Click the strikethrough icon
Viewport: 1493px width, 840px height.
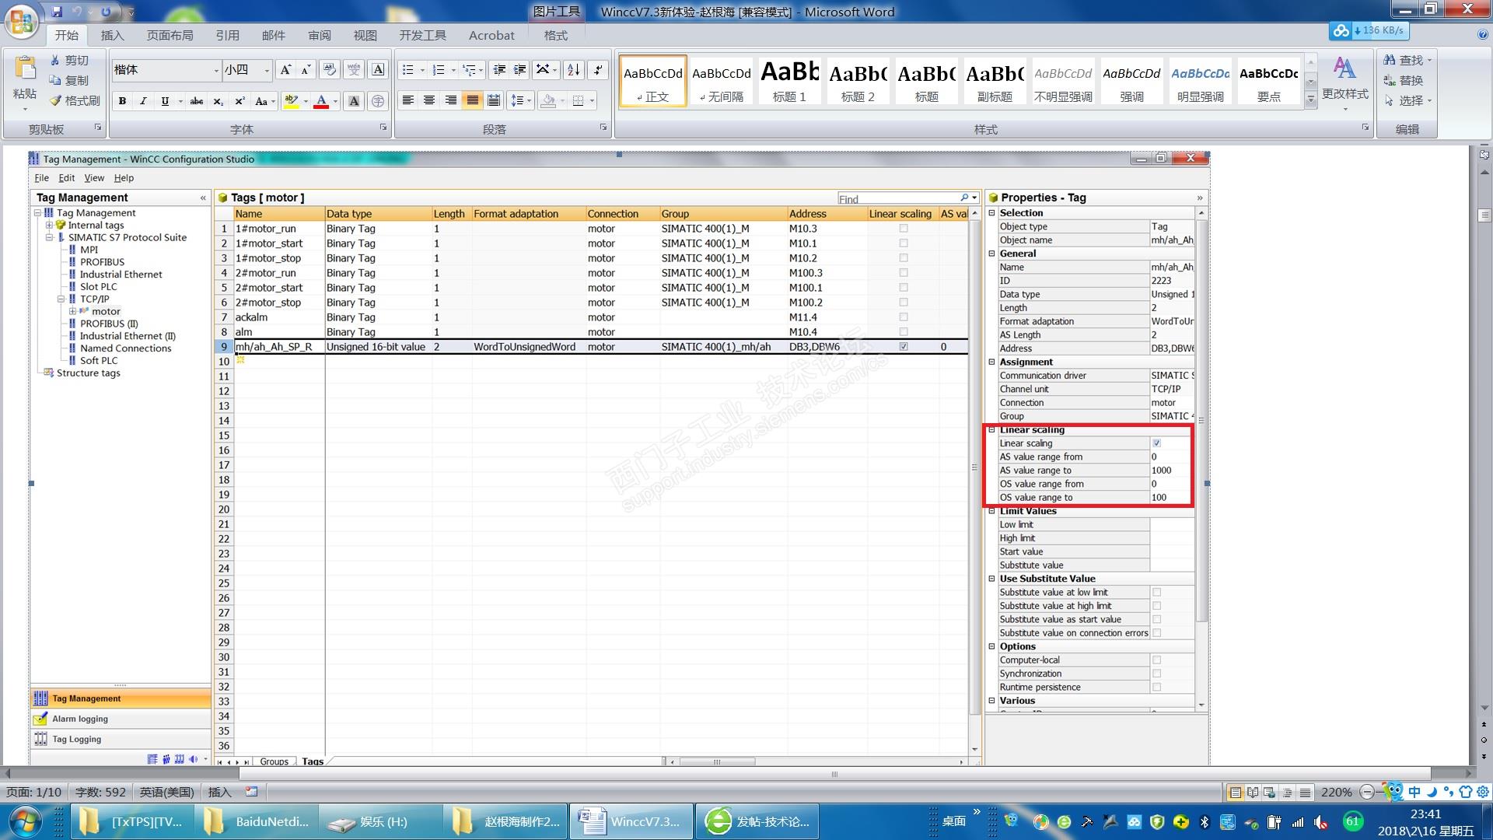(197, 101)
